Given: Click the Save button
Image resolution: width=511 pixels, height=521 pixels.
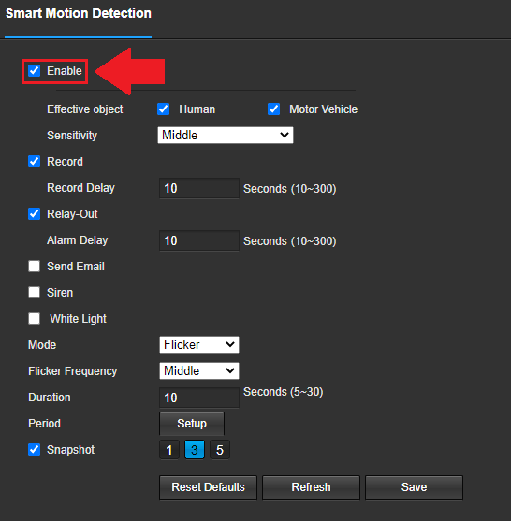Looking at the screenshot, I should coord(414,487).
